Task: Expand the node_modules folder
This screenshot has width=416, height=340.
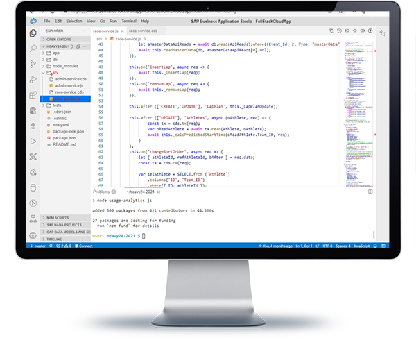Action: (x=65, y=66)
